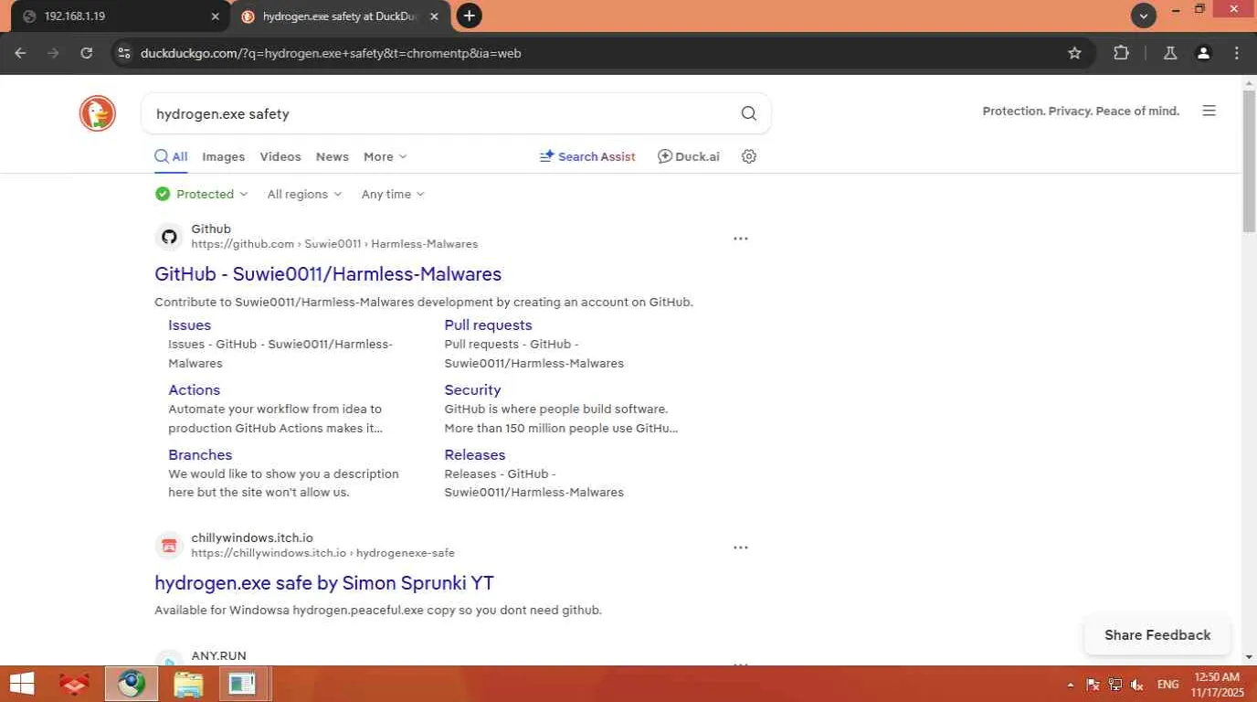Open the tab search dropdown
Screen dimensions: 1257x702
tap(1144, 16)
